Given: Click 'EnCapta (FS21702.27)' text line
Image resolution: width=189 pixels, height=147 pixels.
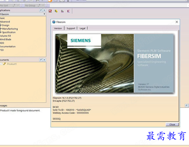Looking at the screenshot, I should click(x=64, y=101).
